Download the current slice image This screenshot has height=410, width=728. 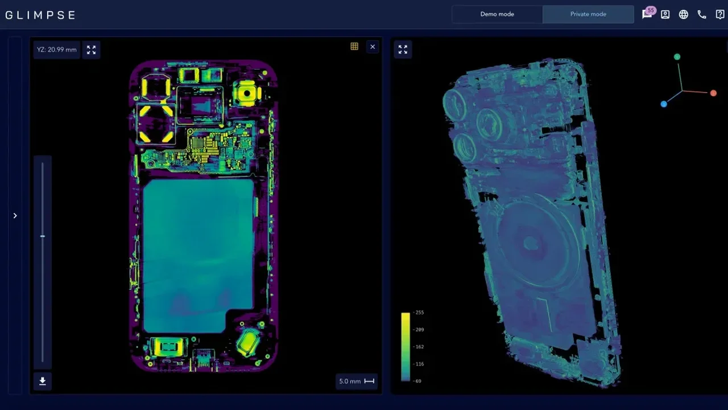[43, 382]
